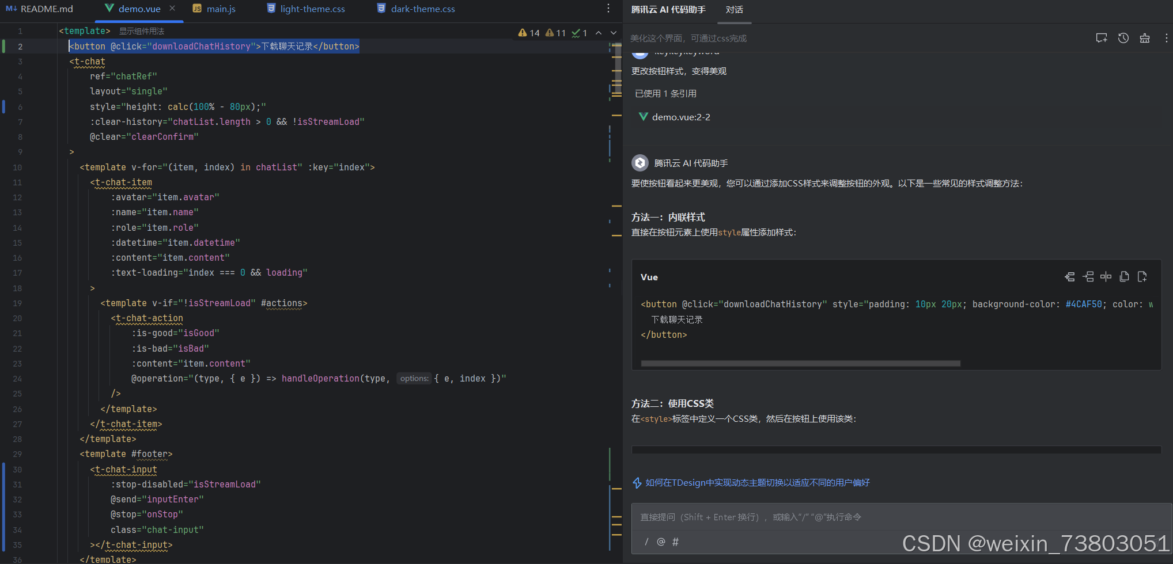Click the weak warning count 11 icon
This screenshot has height=564, width=1173.
(x=550, y=33)
